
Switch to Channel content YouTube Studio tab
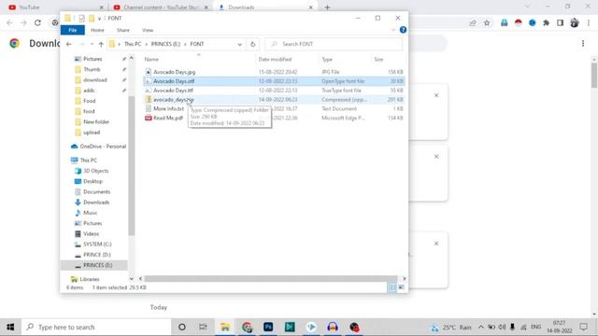point(162,7)
